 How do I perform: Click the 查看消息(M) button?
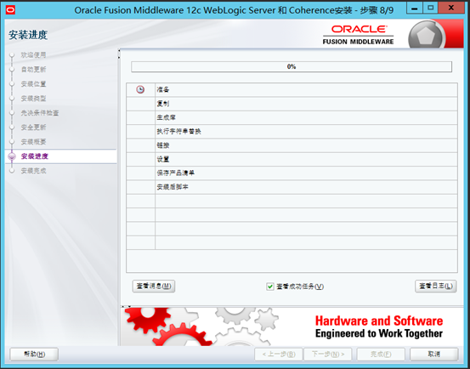coord(154,286)
